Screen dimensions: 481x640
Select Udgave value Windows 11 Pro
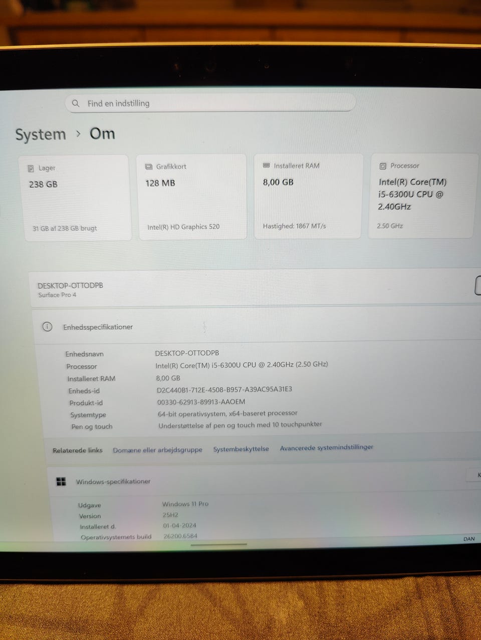pyautogui.click(x=185, y=504)
